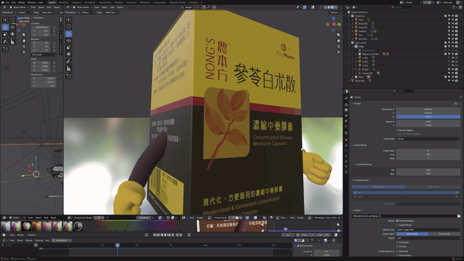Click the output folder browse icon
This screenshot has height=261, width=464.
coord(459,216)
